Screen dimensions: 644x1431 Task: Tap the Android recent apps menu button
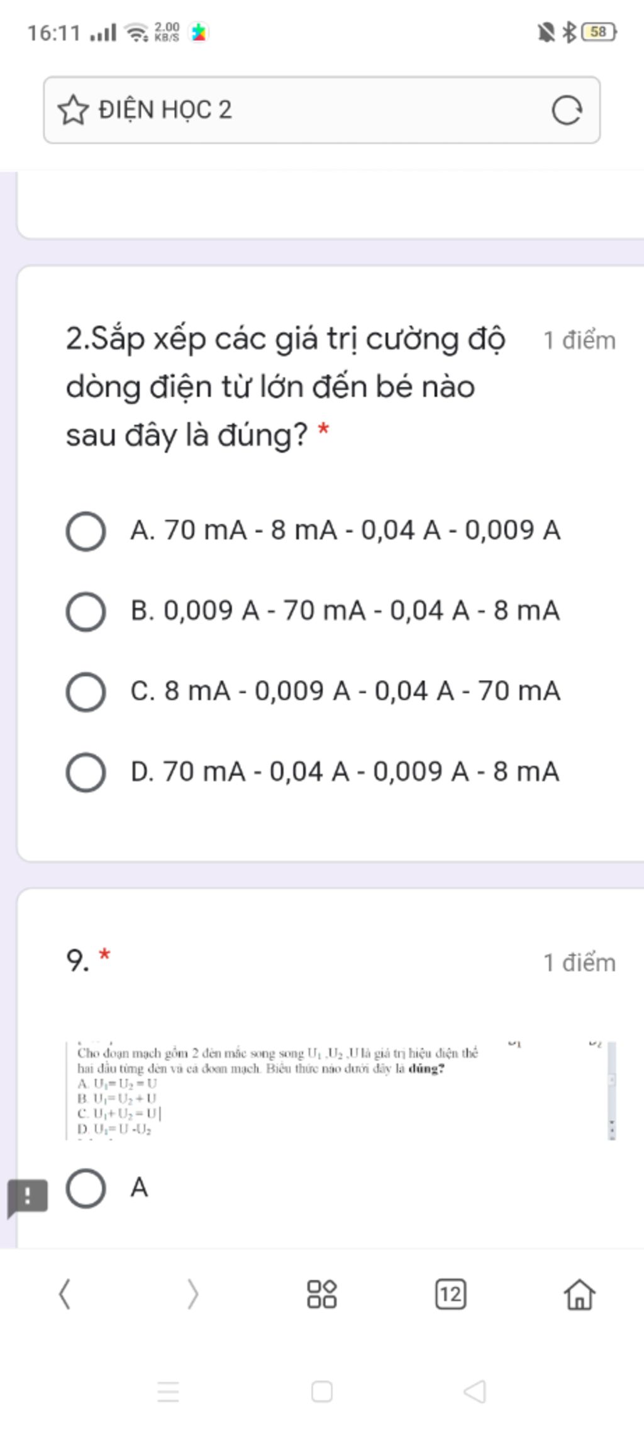pyautogui.click(x=168, y=1391)
